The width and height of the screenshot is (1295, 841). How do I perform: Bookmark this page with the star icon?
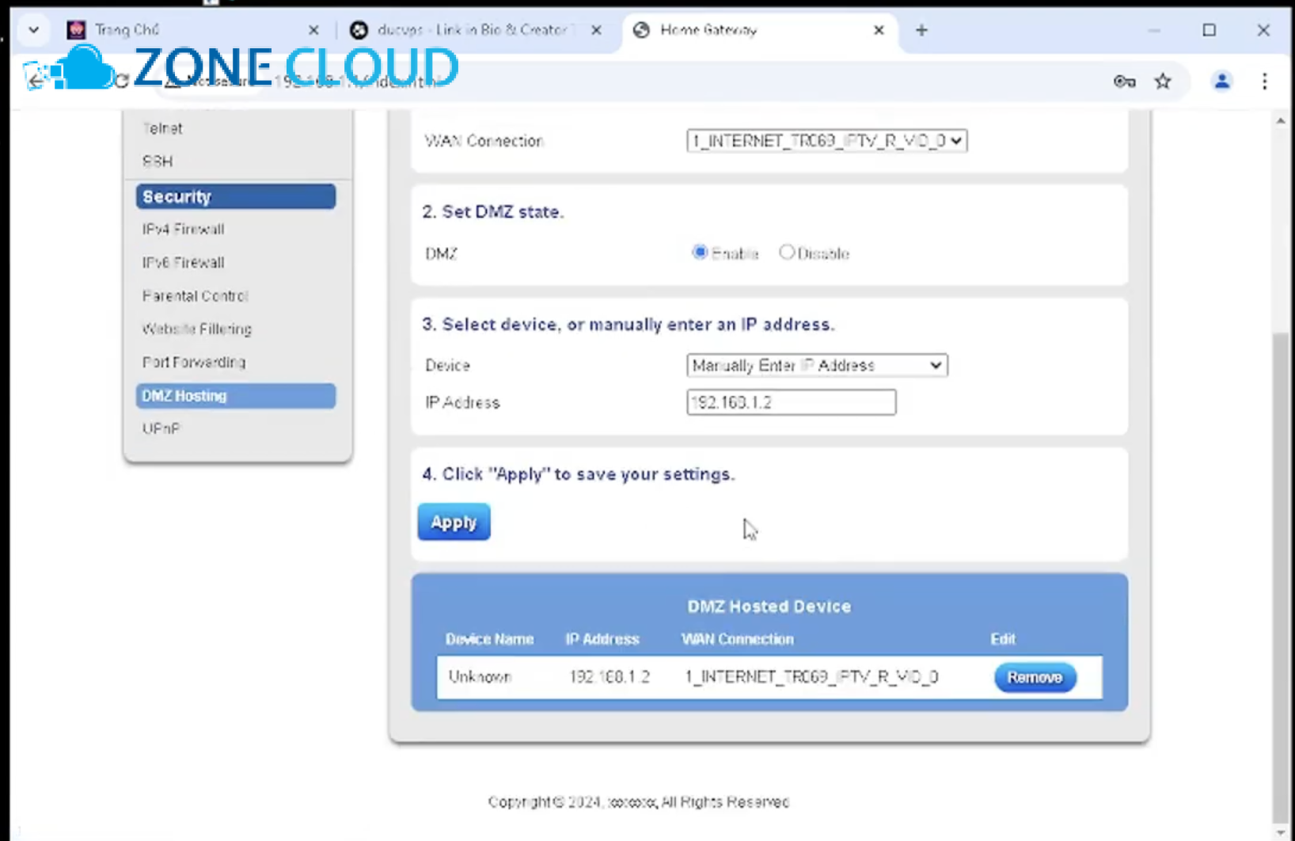click(1163, 81)
